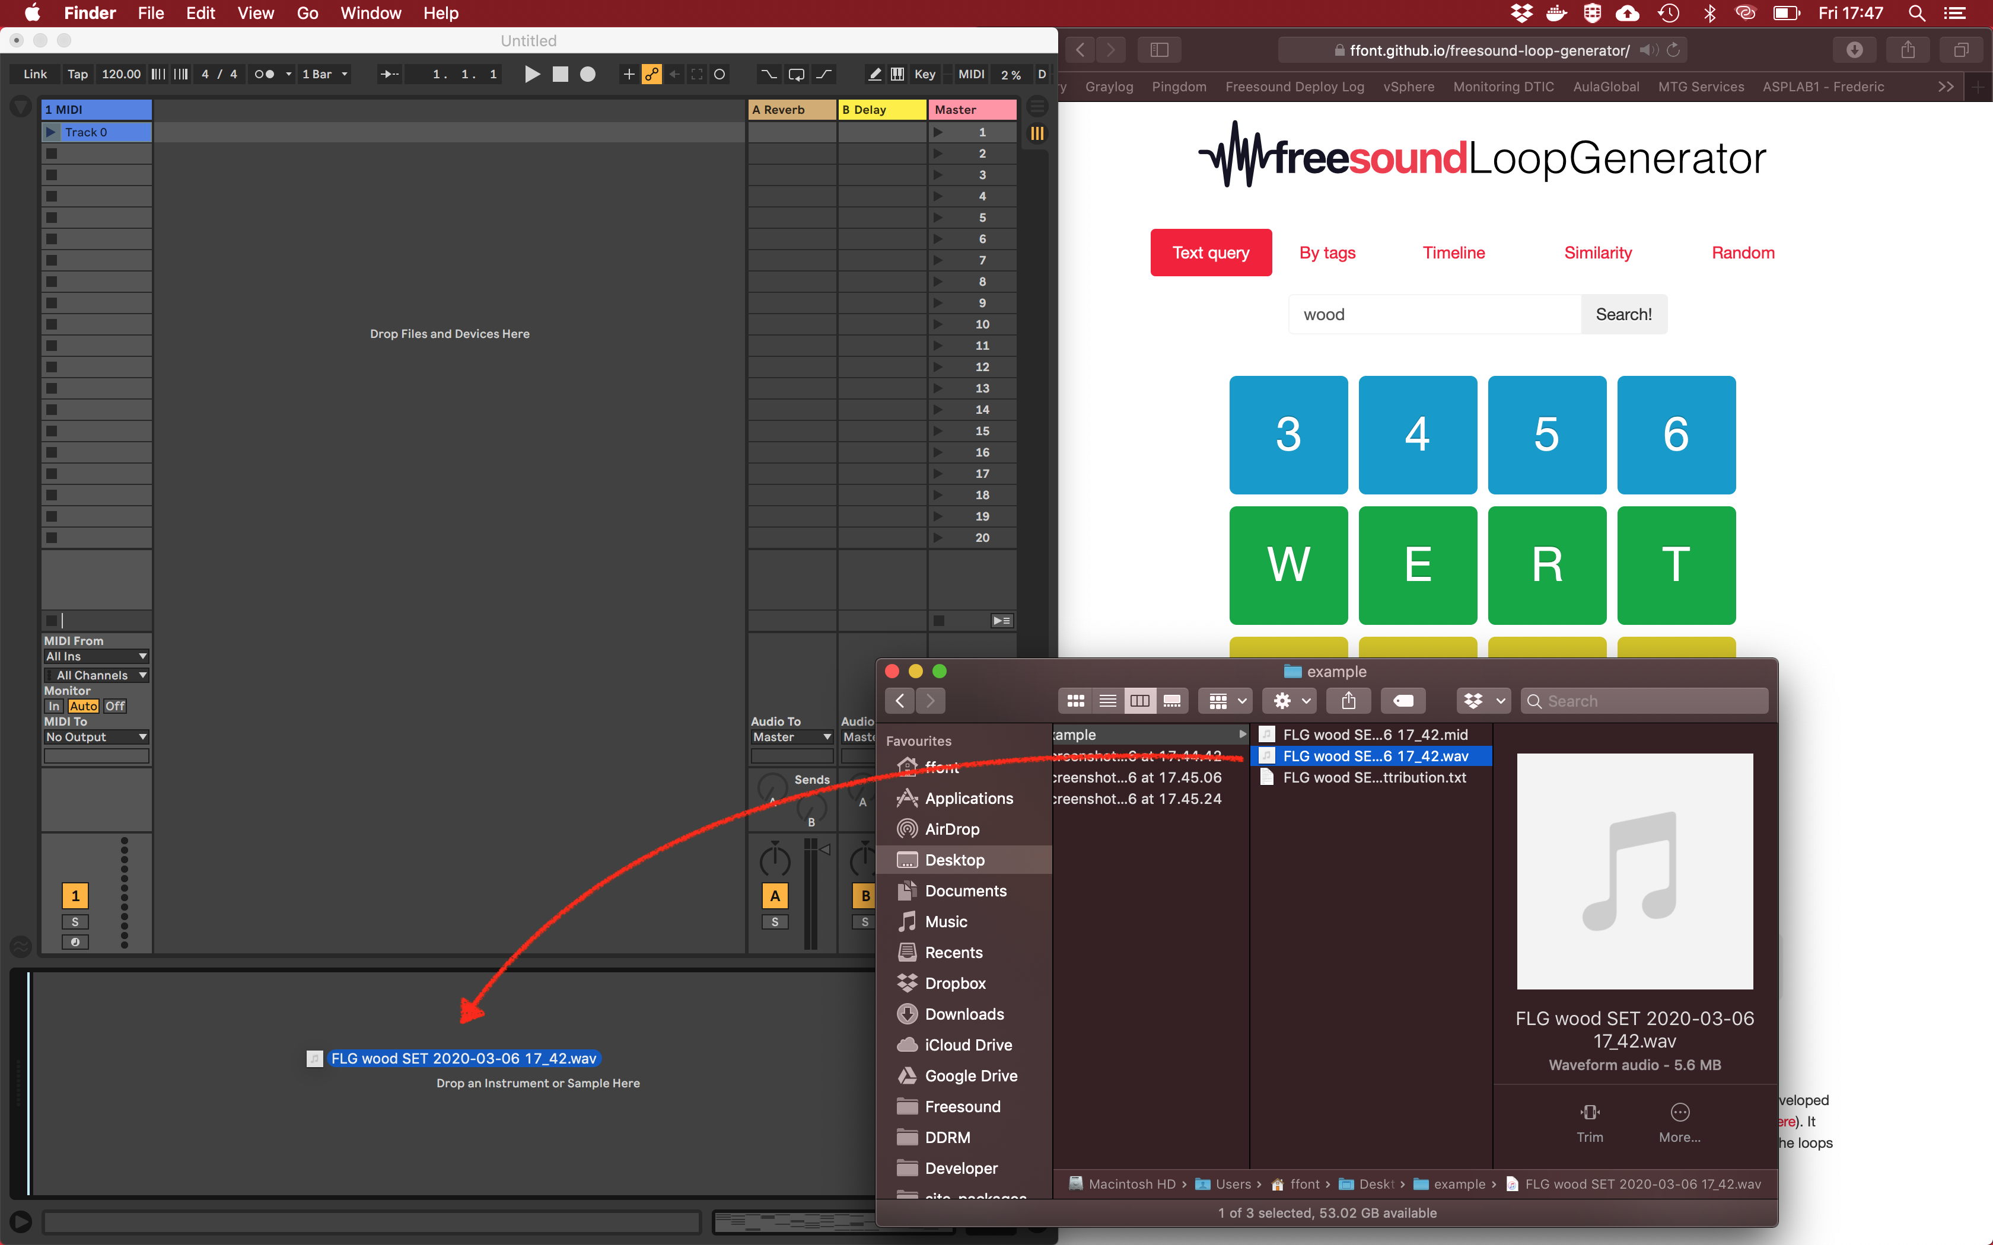1993x1245 pixels.
Task: Click the green W loop pad
Action: 1288,565
